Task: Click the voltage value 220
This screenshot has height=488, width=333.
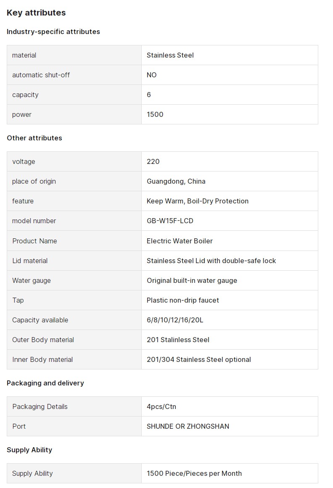Action: tap(153, 161)
